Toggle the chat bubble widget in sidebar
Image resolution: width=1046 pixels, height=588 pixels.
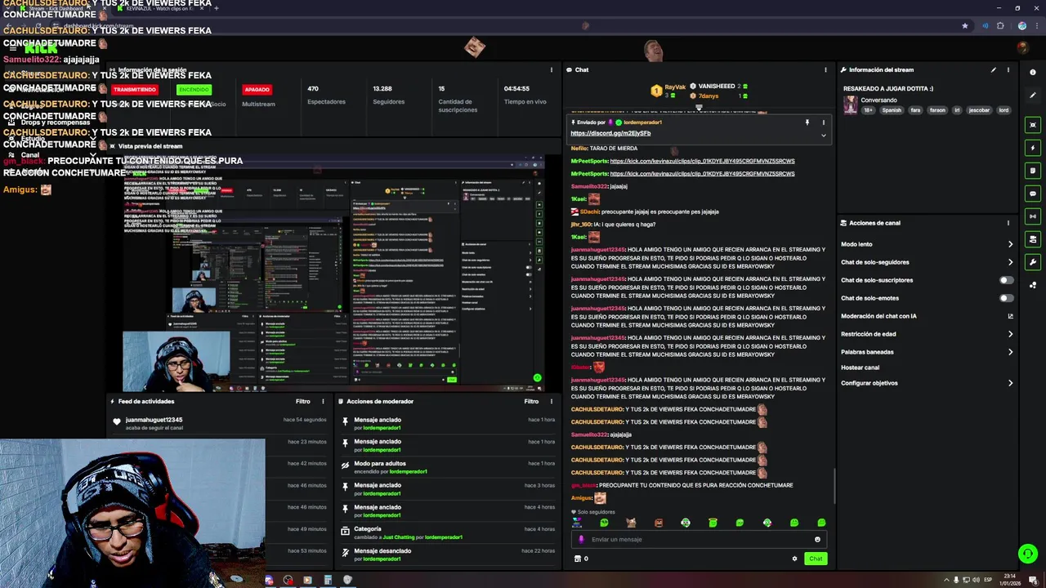click(1033, 194)
